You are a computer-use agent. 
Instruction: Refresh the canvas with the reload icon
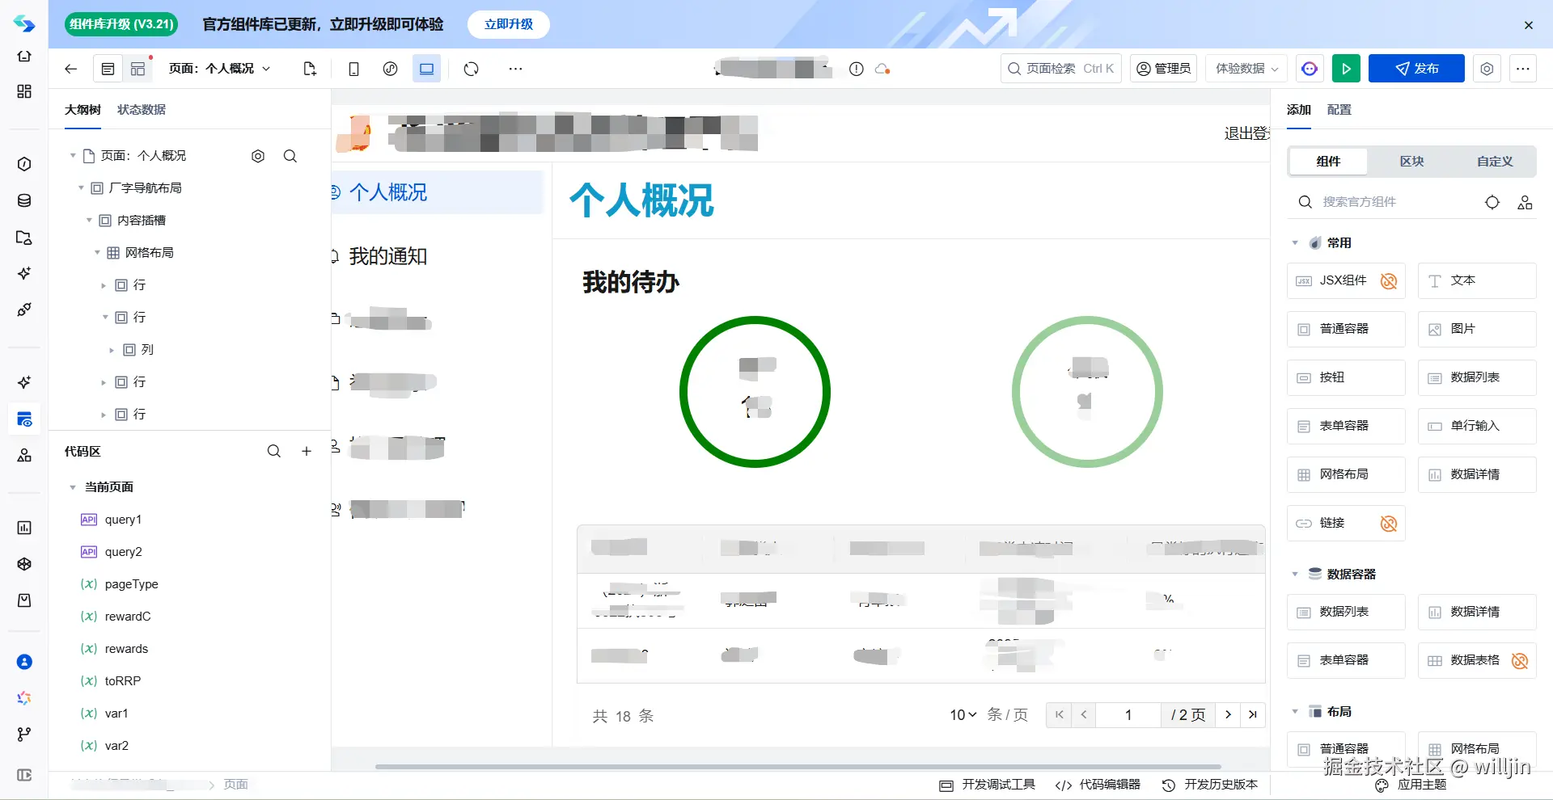click(472, 69)
